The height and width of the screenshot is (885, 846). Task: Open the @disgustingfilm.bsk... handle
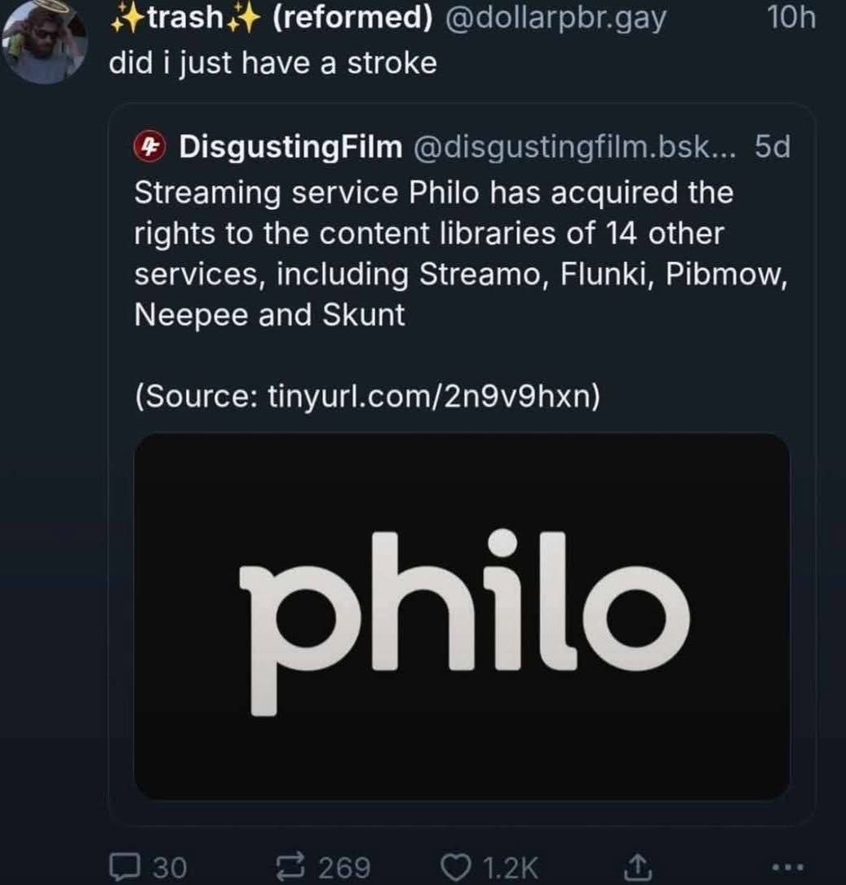click(574, 147)
